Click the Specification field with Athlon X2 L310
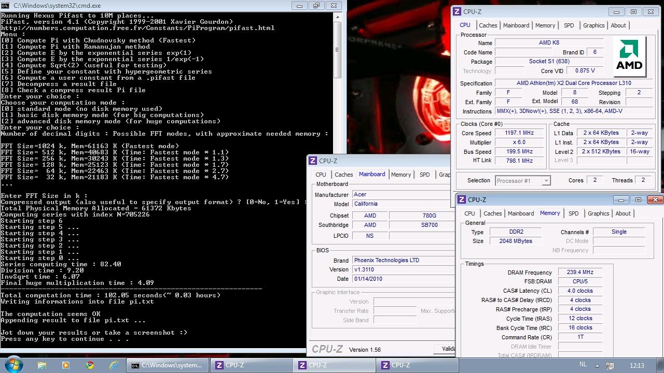664x373 pixels. (574, 83)
